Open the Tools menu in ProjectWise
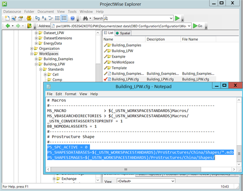The image size is (243, 191). point(72,12)
